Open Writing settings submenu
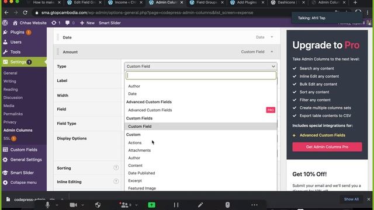Screen dimensions: 374x210 (x=10, y=81)
